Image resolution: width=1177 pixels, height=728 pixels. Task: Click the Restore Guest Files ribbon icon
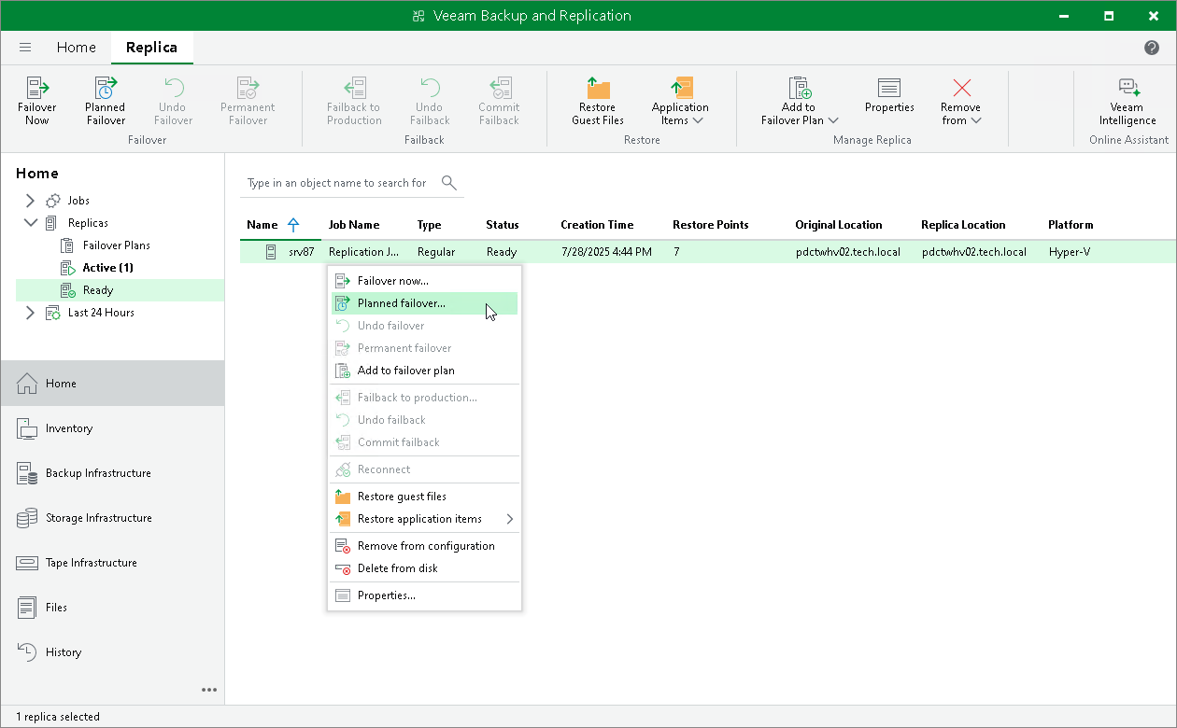pyautogui.click(x=598, y=101)
